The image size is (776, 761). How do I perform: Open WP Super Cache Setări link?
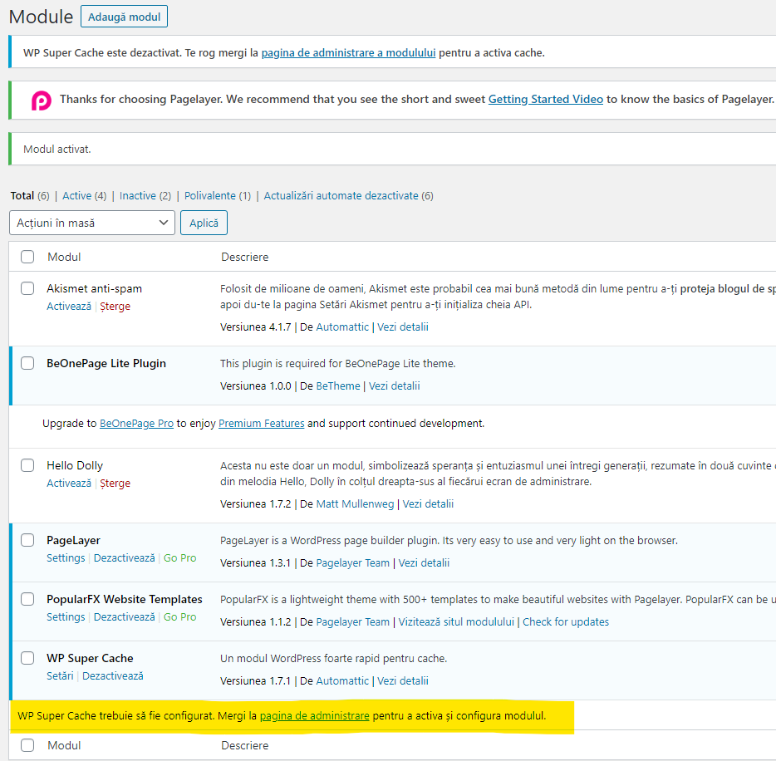click(60, 676)
